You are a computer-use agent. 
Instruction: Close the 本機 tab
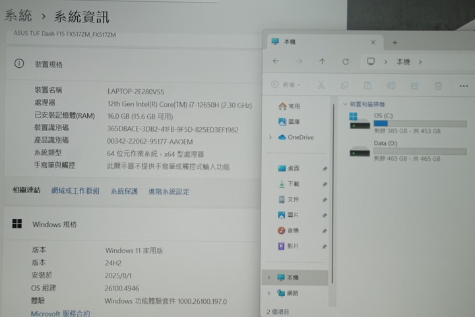click(373, 42)
